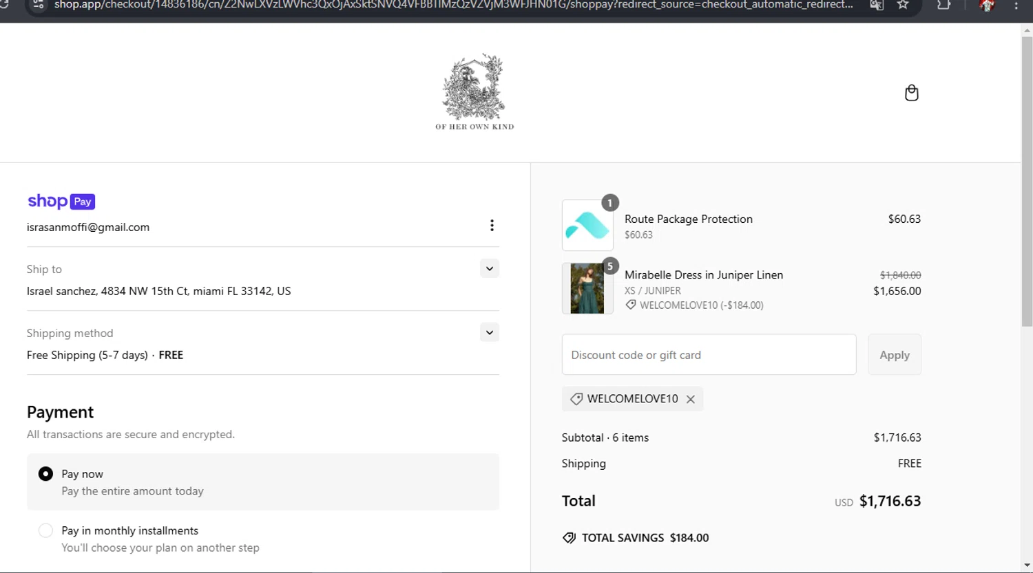Click the browser address bar URL
The image size is (1033, 573).
coord(453,5)
